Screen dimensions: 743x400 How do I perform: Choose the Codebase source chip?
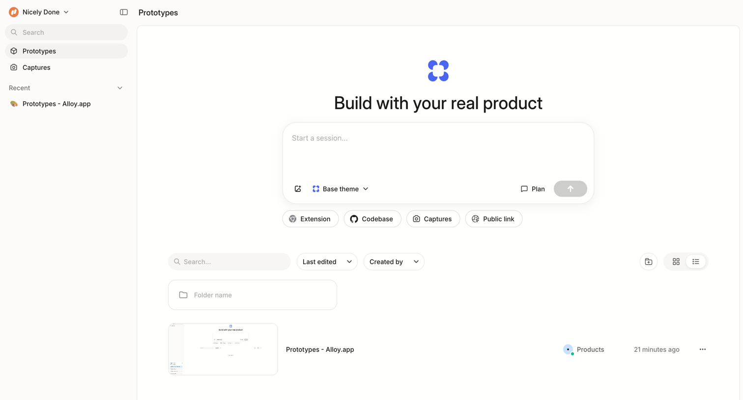[x=372, y=219]
